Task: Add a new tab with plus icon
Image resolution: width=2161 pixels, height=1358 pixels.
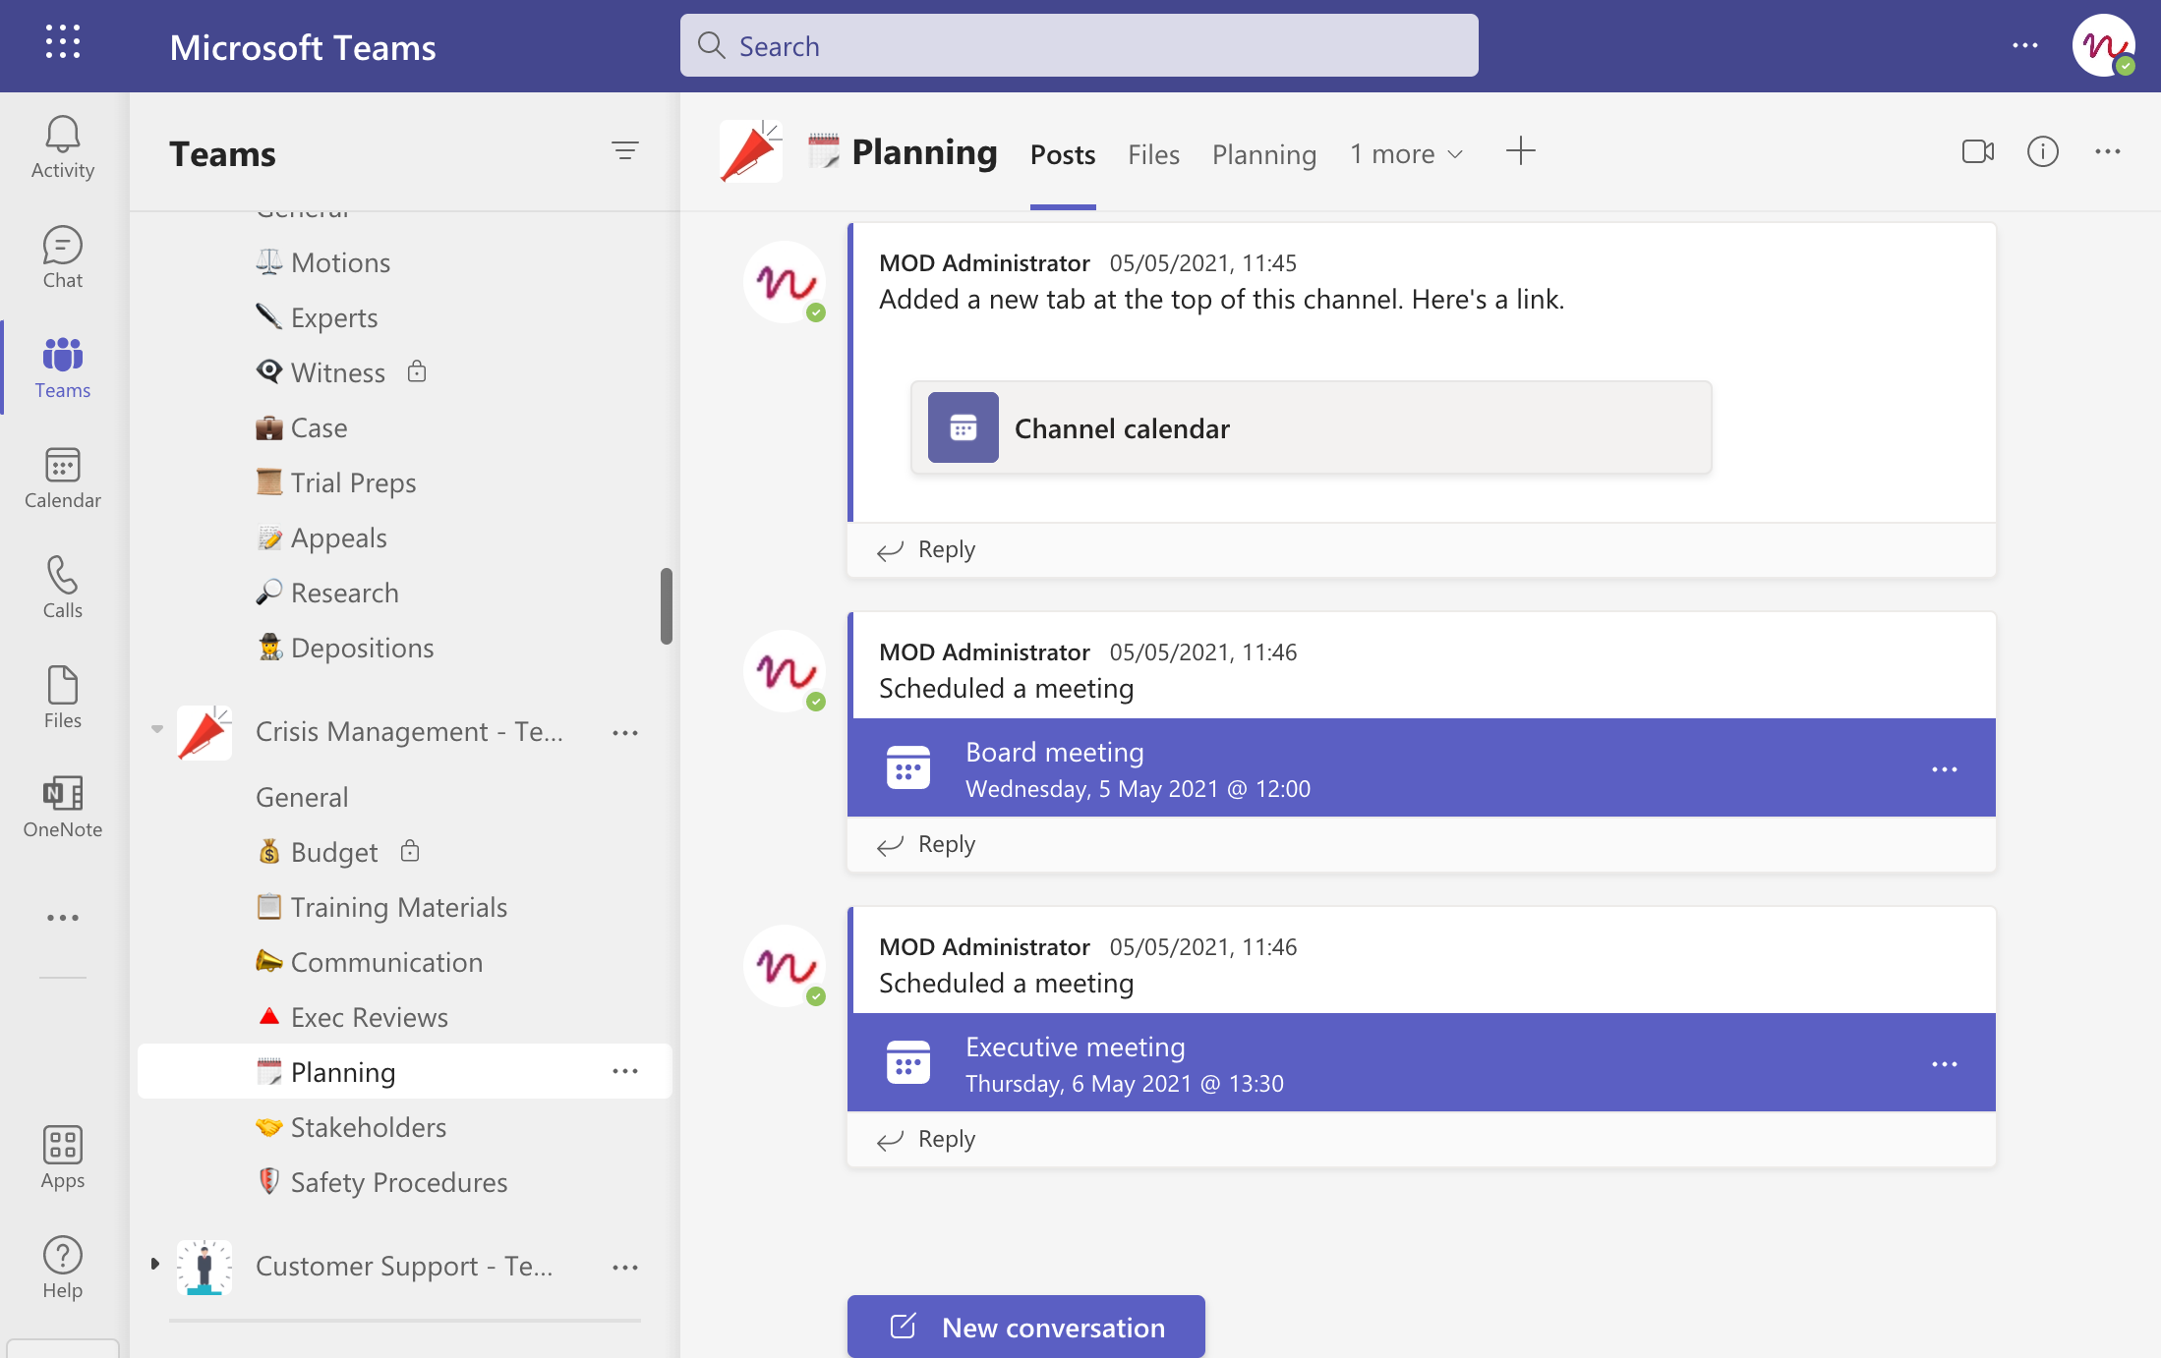Action: (1520, 151)
